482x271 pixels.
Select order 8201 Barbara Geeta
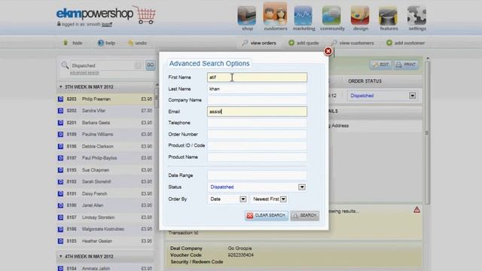click(105, 123)
